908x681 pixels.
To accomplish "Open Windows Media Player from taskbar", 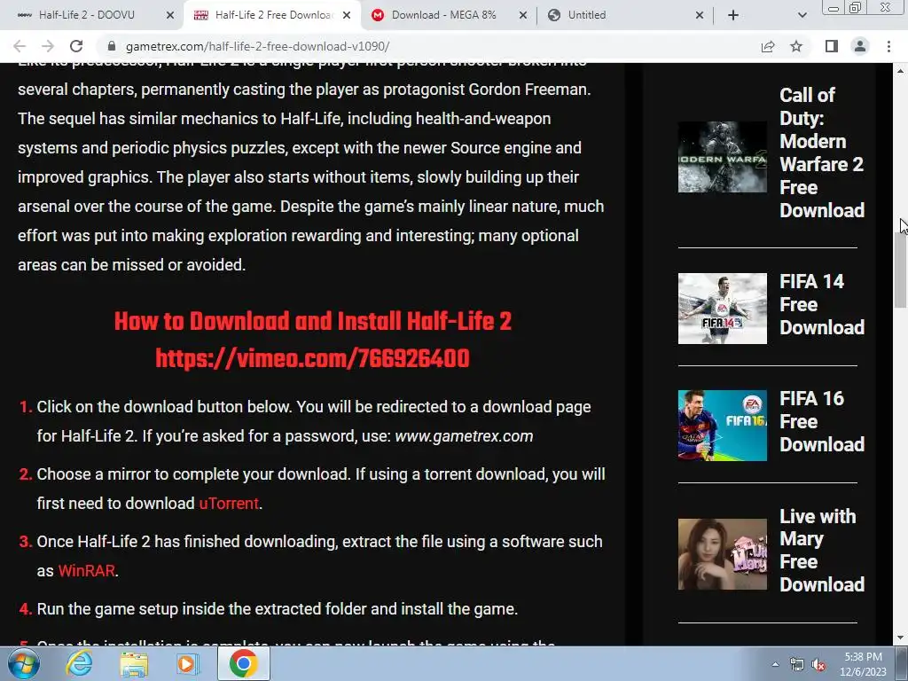I will (188, 663).
